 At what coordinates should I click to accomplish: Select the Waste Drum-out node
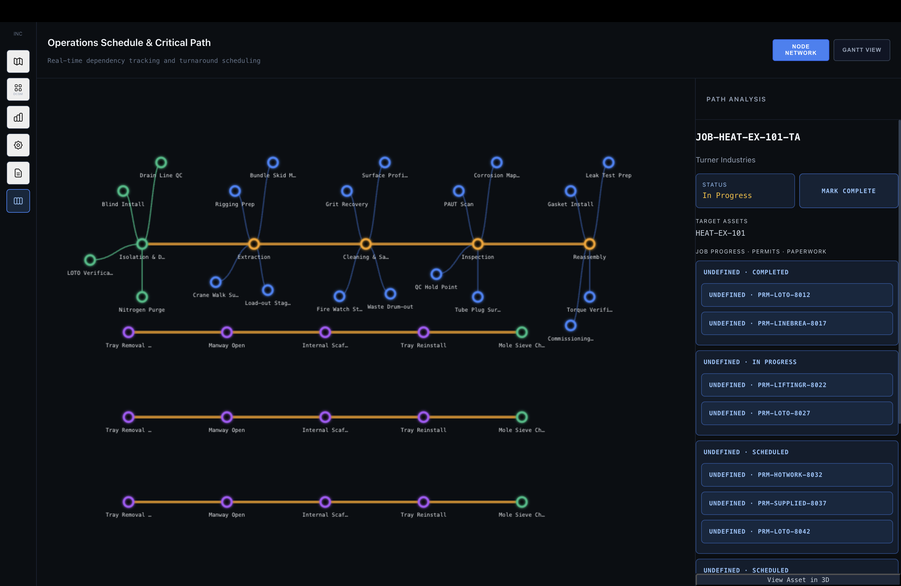tap(390, 294)
